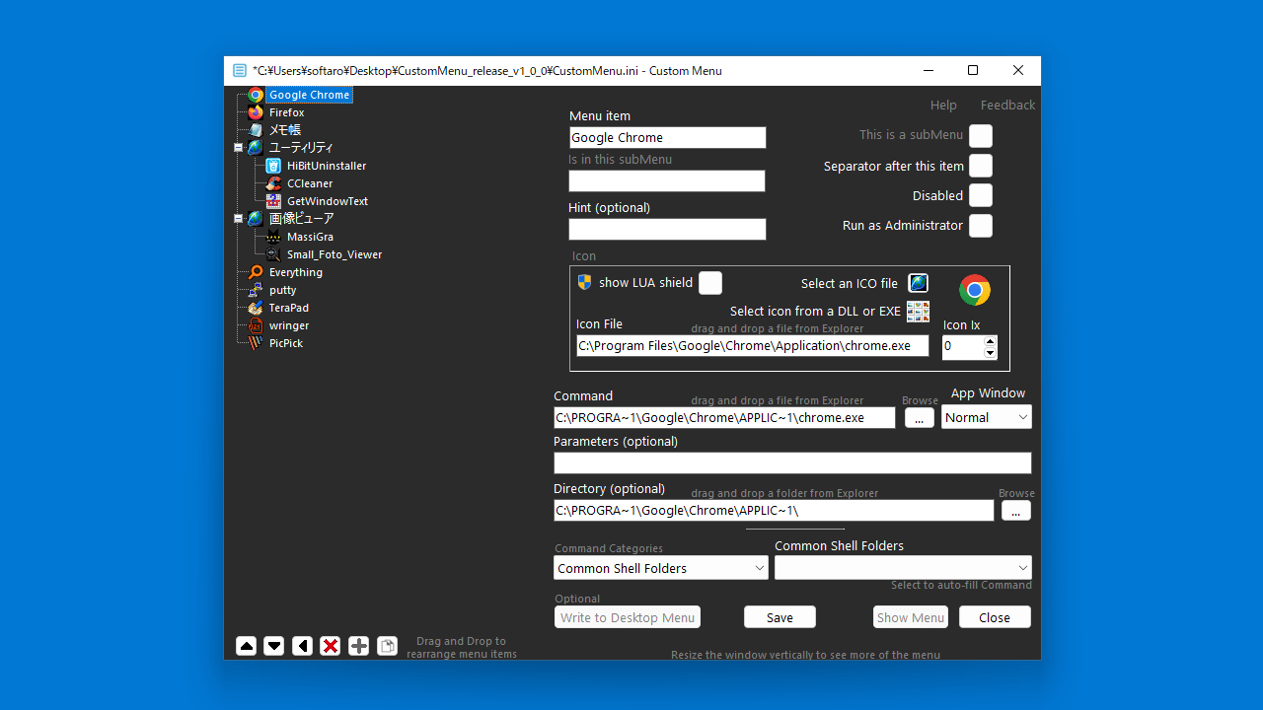1263x710 pixels.
Task: Increase the Icon Ix value with up arrow
Action: [x=991, y=341]
